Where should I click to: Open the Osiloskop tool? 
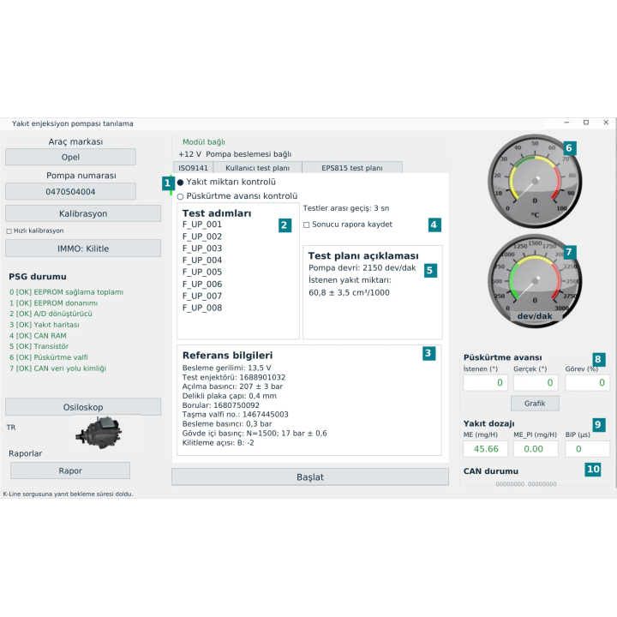click(83, 407)
